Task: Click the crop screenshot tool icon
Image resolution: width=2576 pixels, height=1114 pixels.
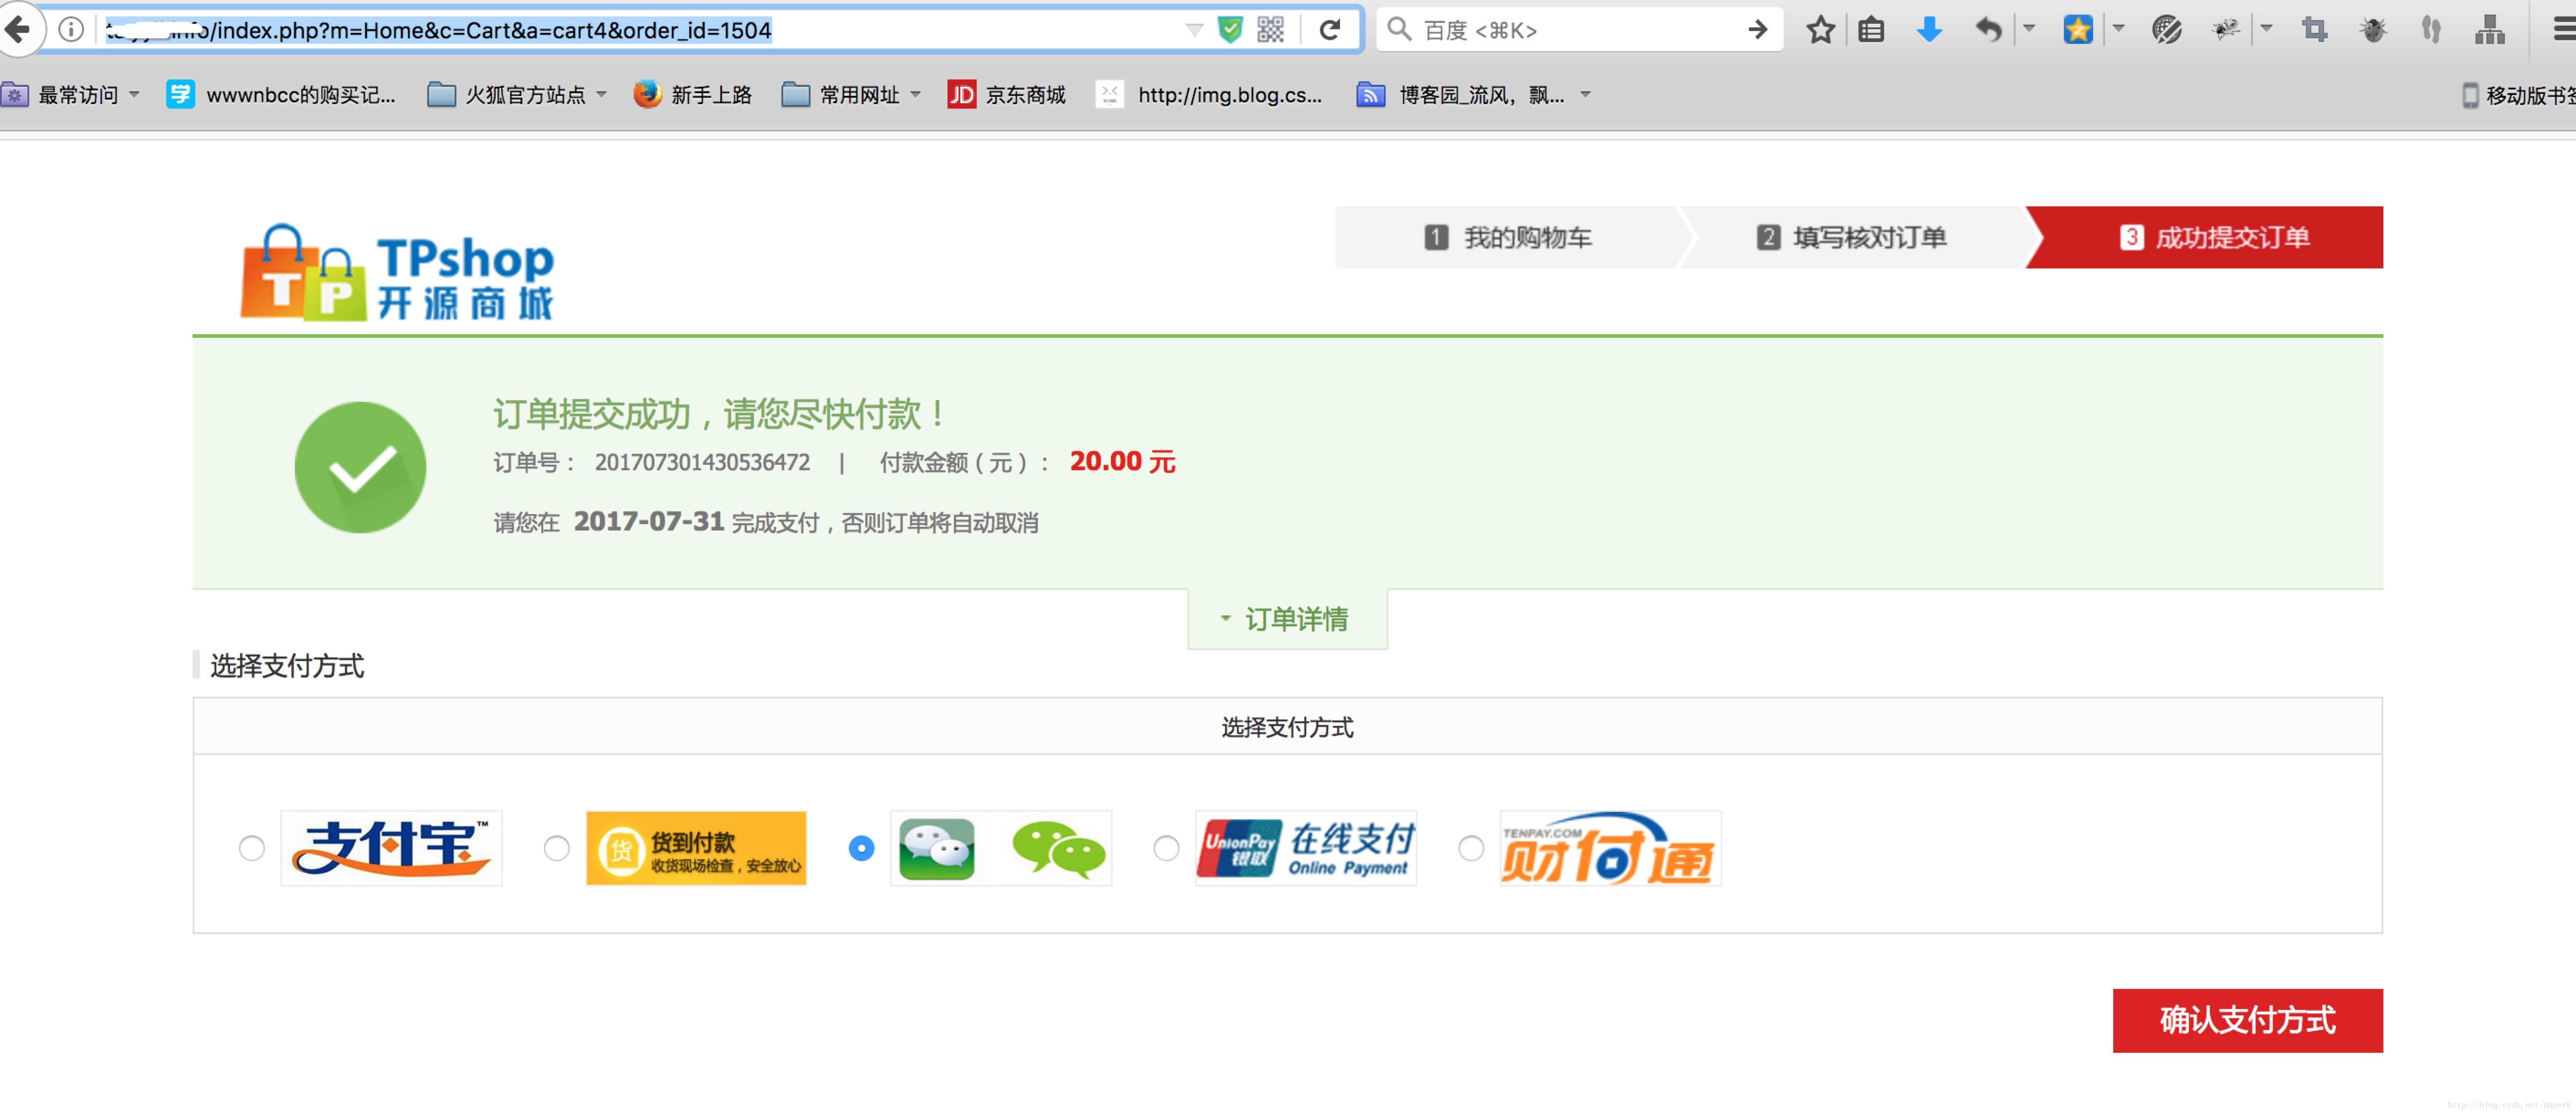Action: [x=2315, y=30]
